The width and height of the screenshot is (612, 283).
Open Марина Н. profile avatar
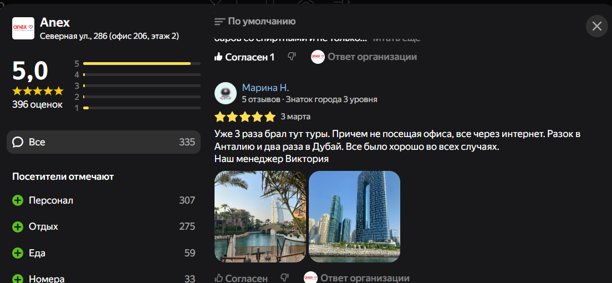[x=226, y=93]
